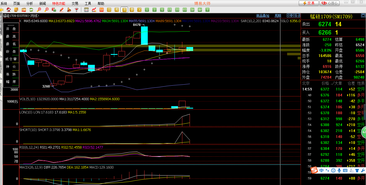Refresh data with green arrows icon
This screenshot has width=366, height=185.
click(31, 10)
